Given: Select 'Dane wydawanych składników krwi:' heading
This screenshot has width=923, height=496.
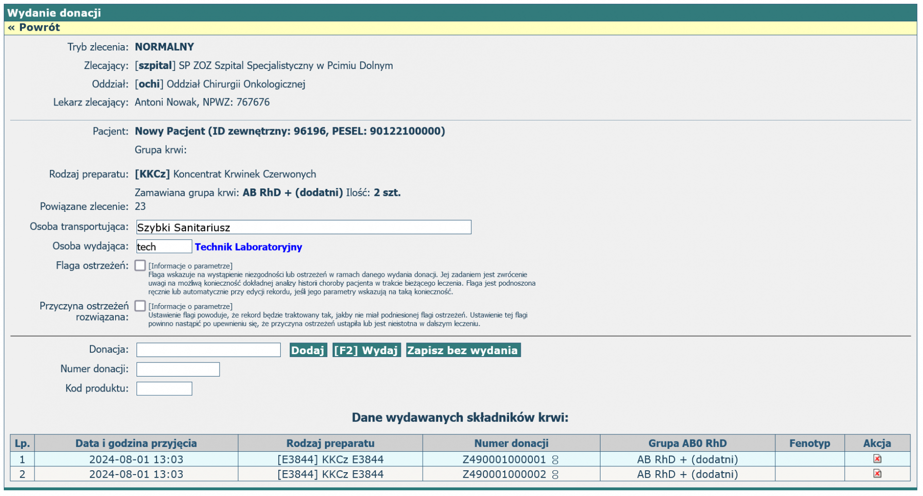Looking at the screenshot, I should pos(460,418).
